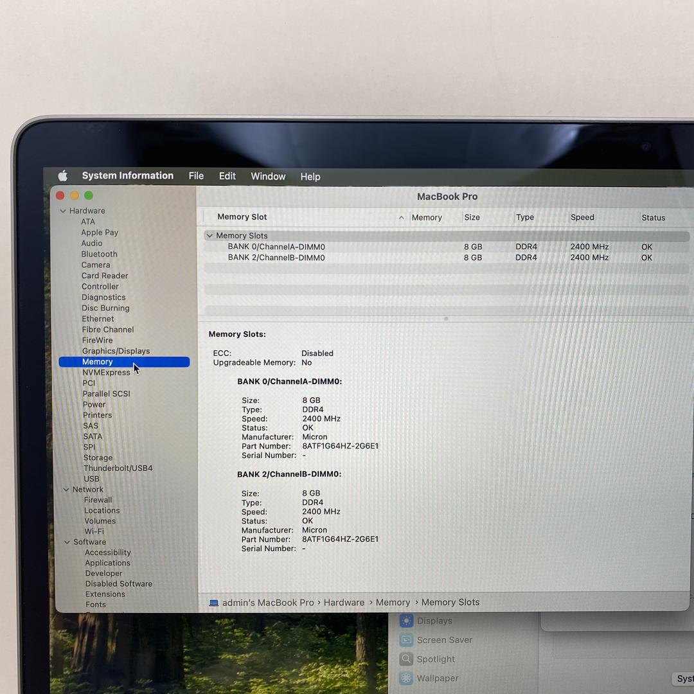Select Firewall under Network
The height and width of the screenshot is (694, 694).
[x=98, y=500]
